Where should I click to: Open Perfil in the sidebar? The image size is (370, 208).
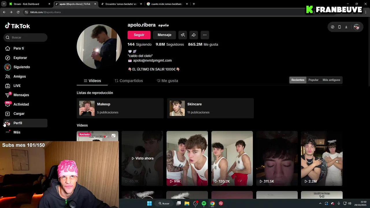tap(25, 123)
